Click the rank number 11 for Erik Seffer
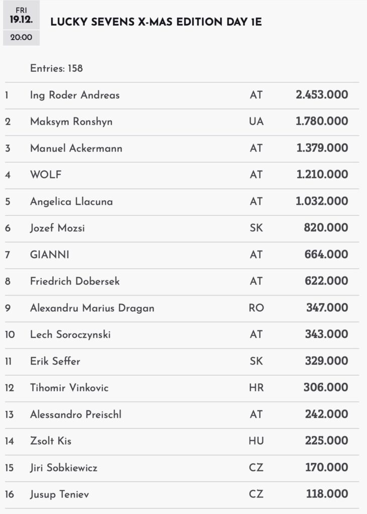 point(9,361)
